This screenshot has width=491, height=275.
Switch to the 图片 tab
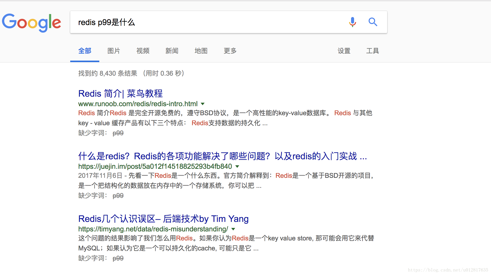114,51
